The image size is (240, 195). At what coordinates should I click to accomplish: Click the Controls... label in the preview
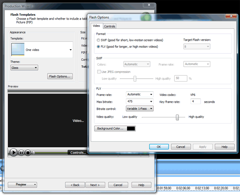pos(78,152)
